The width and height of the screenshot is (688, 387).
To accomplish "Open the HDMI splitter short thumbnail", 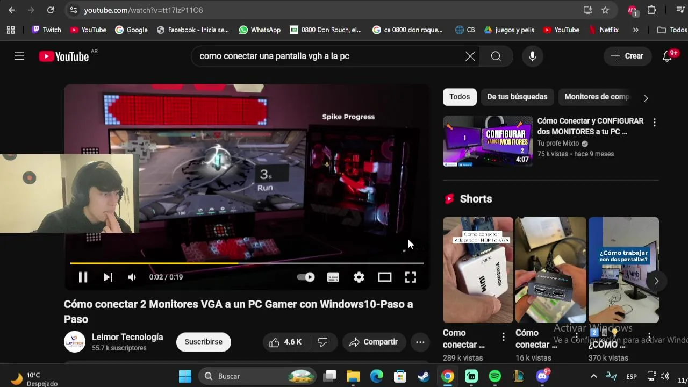I will (x=551, y=270).
